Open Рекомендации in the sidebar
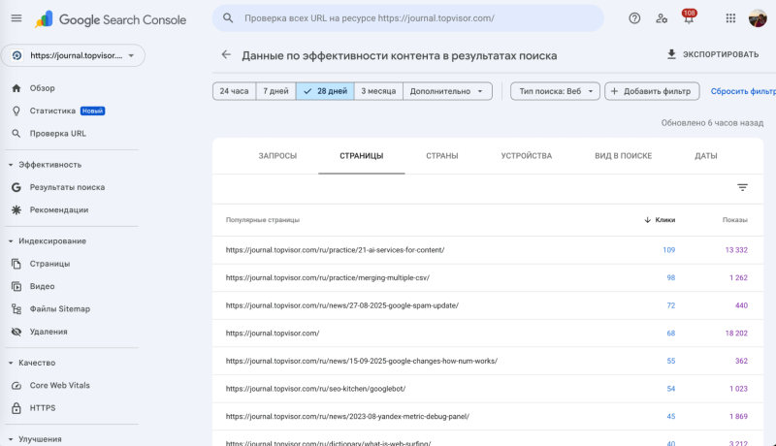 59,209
